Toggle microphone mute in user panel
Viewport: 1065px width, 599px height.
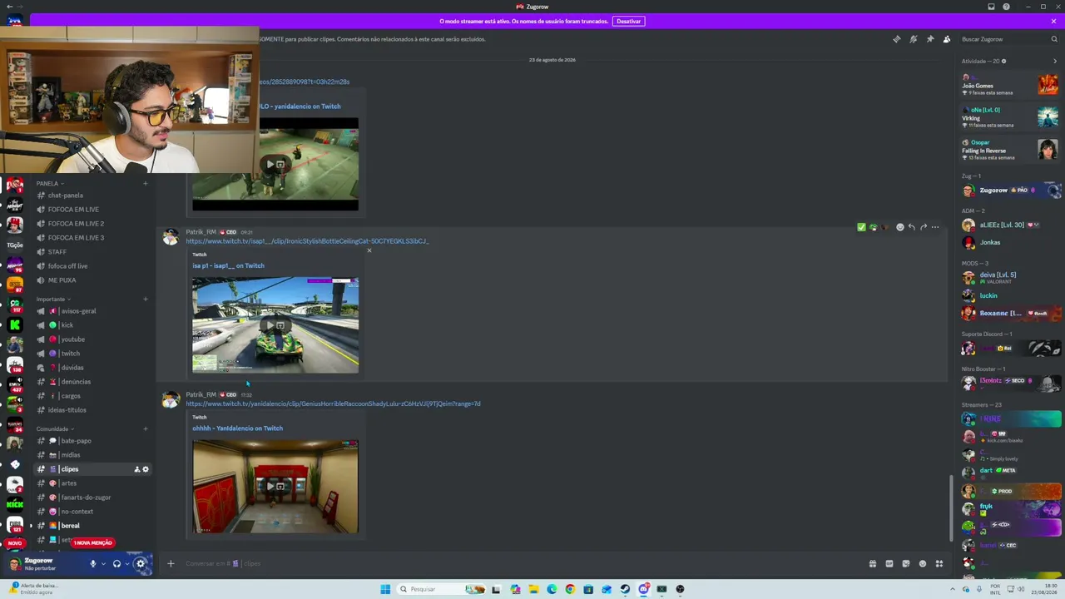pos(93,564)
